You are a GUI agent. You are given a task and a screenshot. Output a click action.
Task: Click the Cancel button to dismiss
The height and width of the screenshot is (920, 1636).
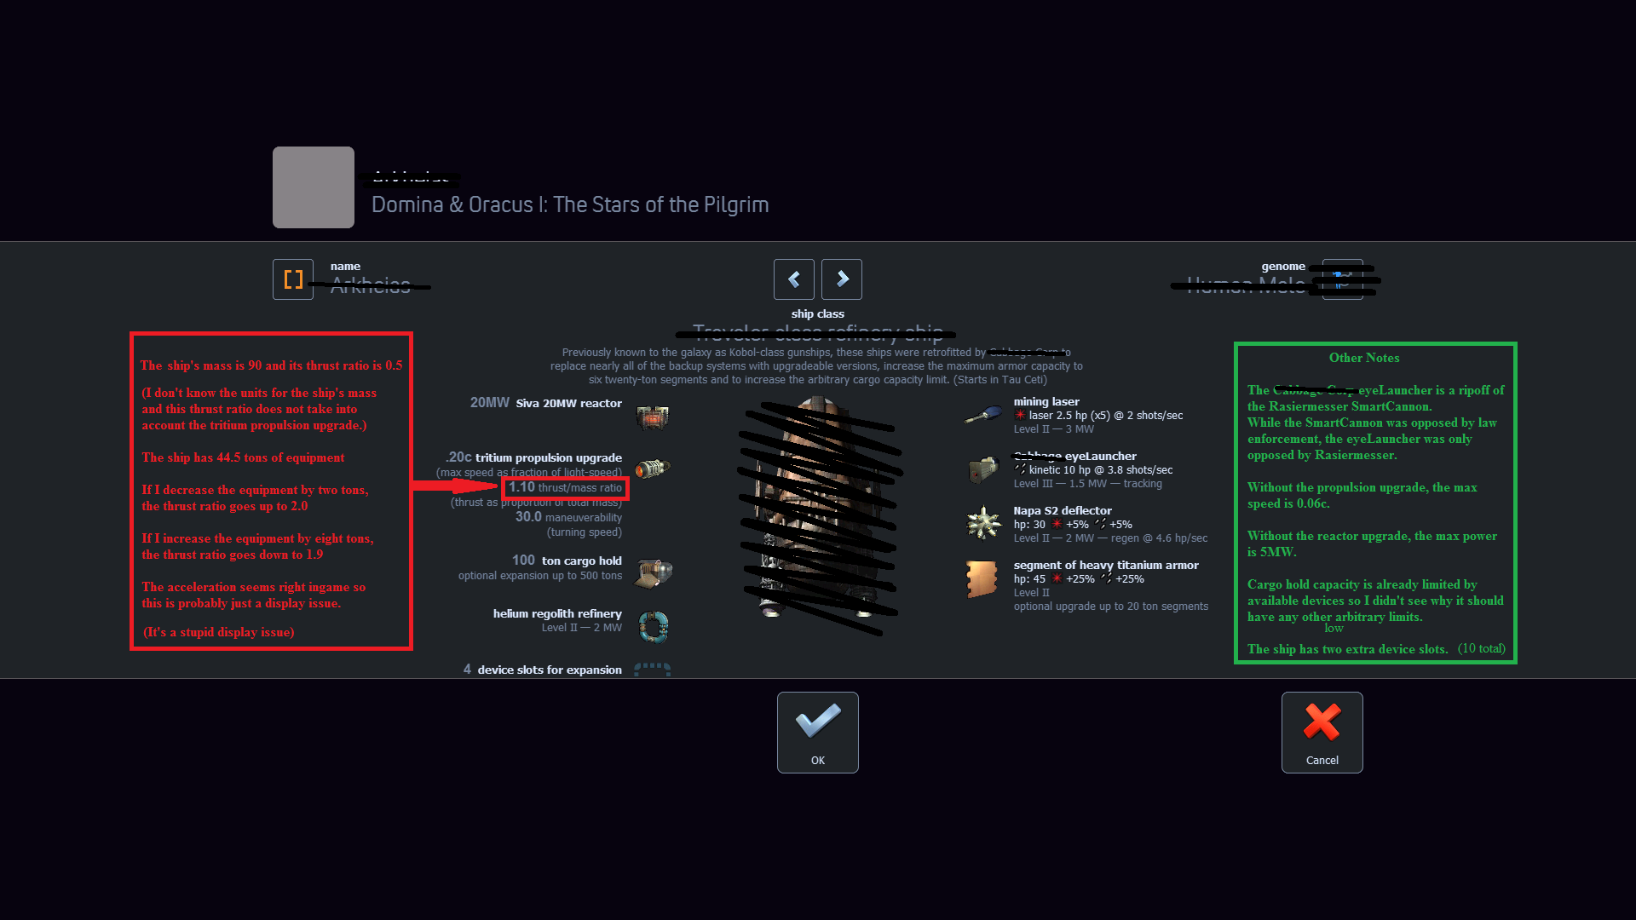[1320, 729]
